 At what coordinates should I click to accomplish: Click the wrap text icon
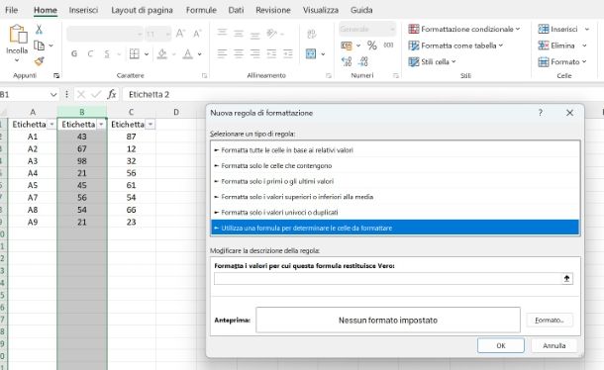click(x=312, y=34)
